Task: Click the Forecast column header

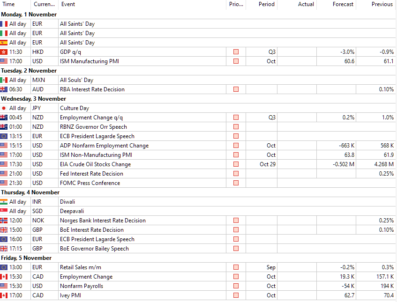Action: (x=337, y=4)
